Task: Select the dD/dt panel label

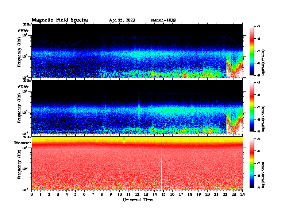Action: (x=23, y=87)
